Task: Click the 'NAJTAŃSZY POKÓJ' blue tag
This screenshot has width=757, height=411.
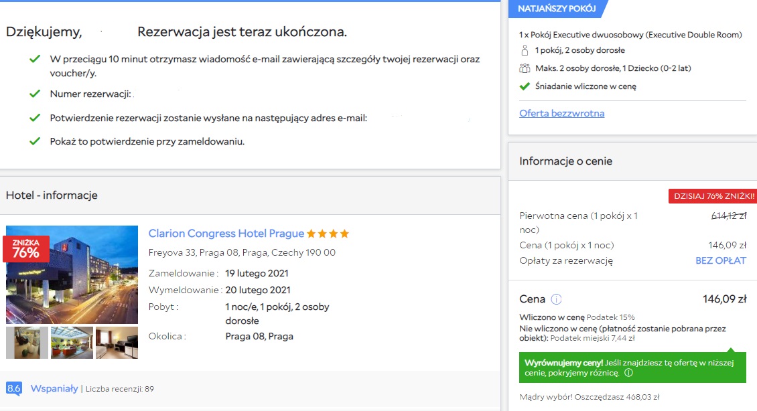Action: (557, 9)
